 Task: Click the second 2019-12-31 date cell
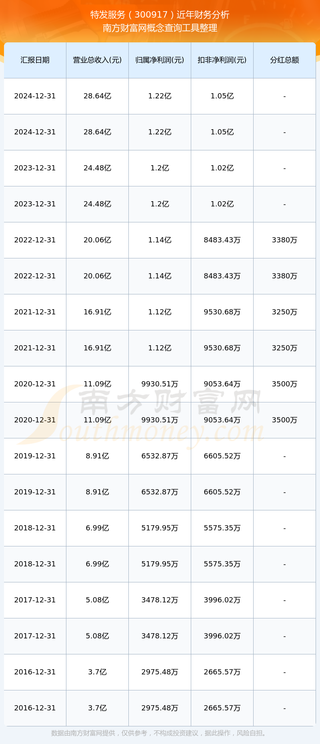click(x=35, y=492)
